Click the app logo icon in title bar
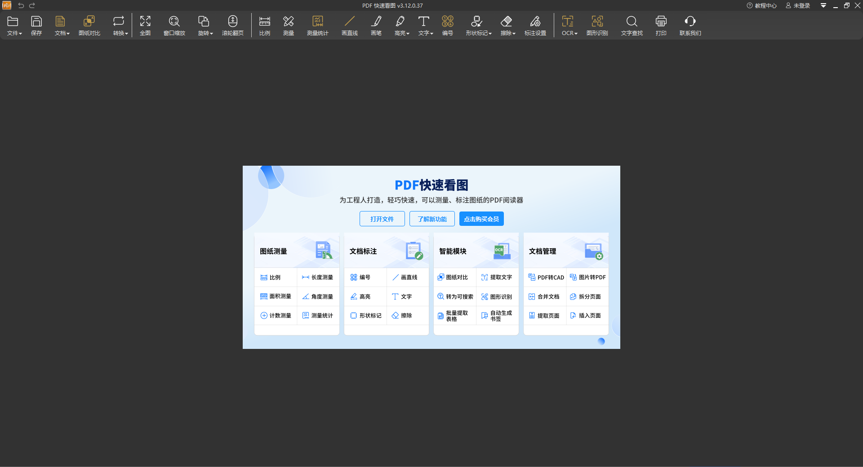Image resolution: width=863 pixels, height=467 pixels. tap(7, 5)
